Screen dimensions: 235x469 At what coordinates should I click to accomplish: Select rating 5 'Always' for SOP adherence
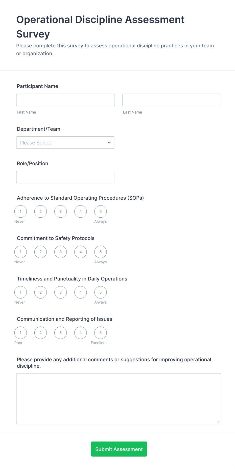pos(100,211)
